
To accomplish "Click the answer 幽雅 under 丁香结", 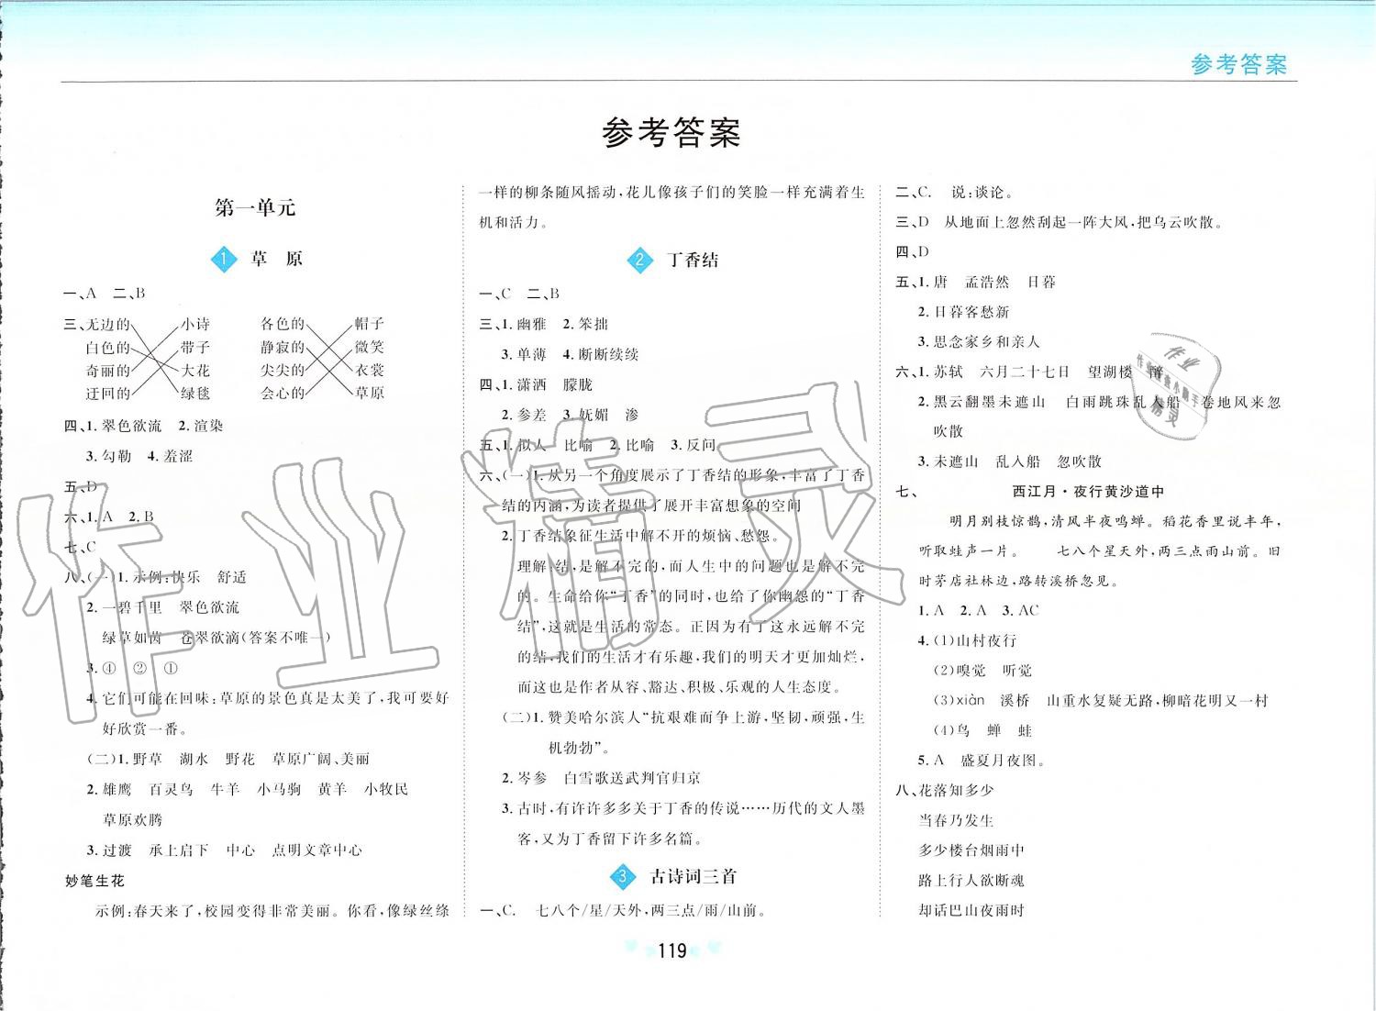I will [x=531, y=324].
